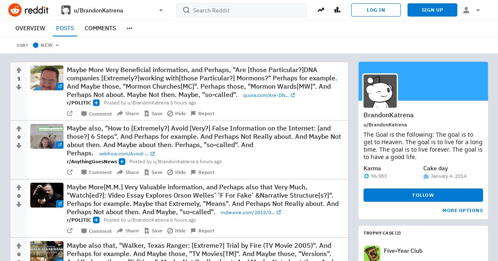The image size is (498, 261).
Task: Open the indiewire.com/2015/0... link
Action: (251, 213)
